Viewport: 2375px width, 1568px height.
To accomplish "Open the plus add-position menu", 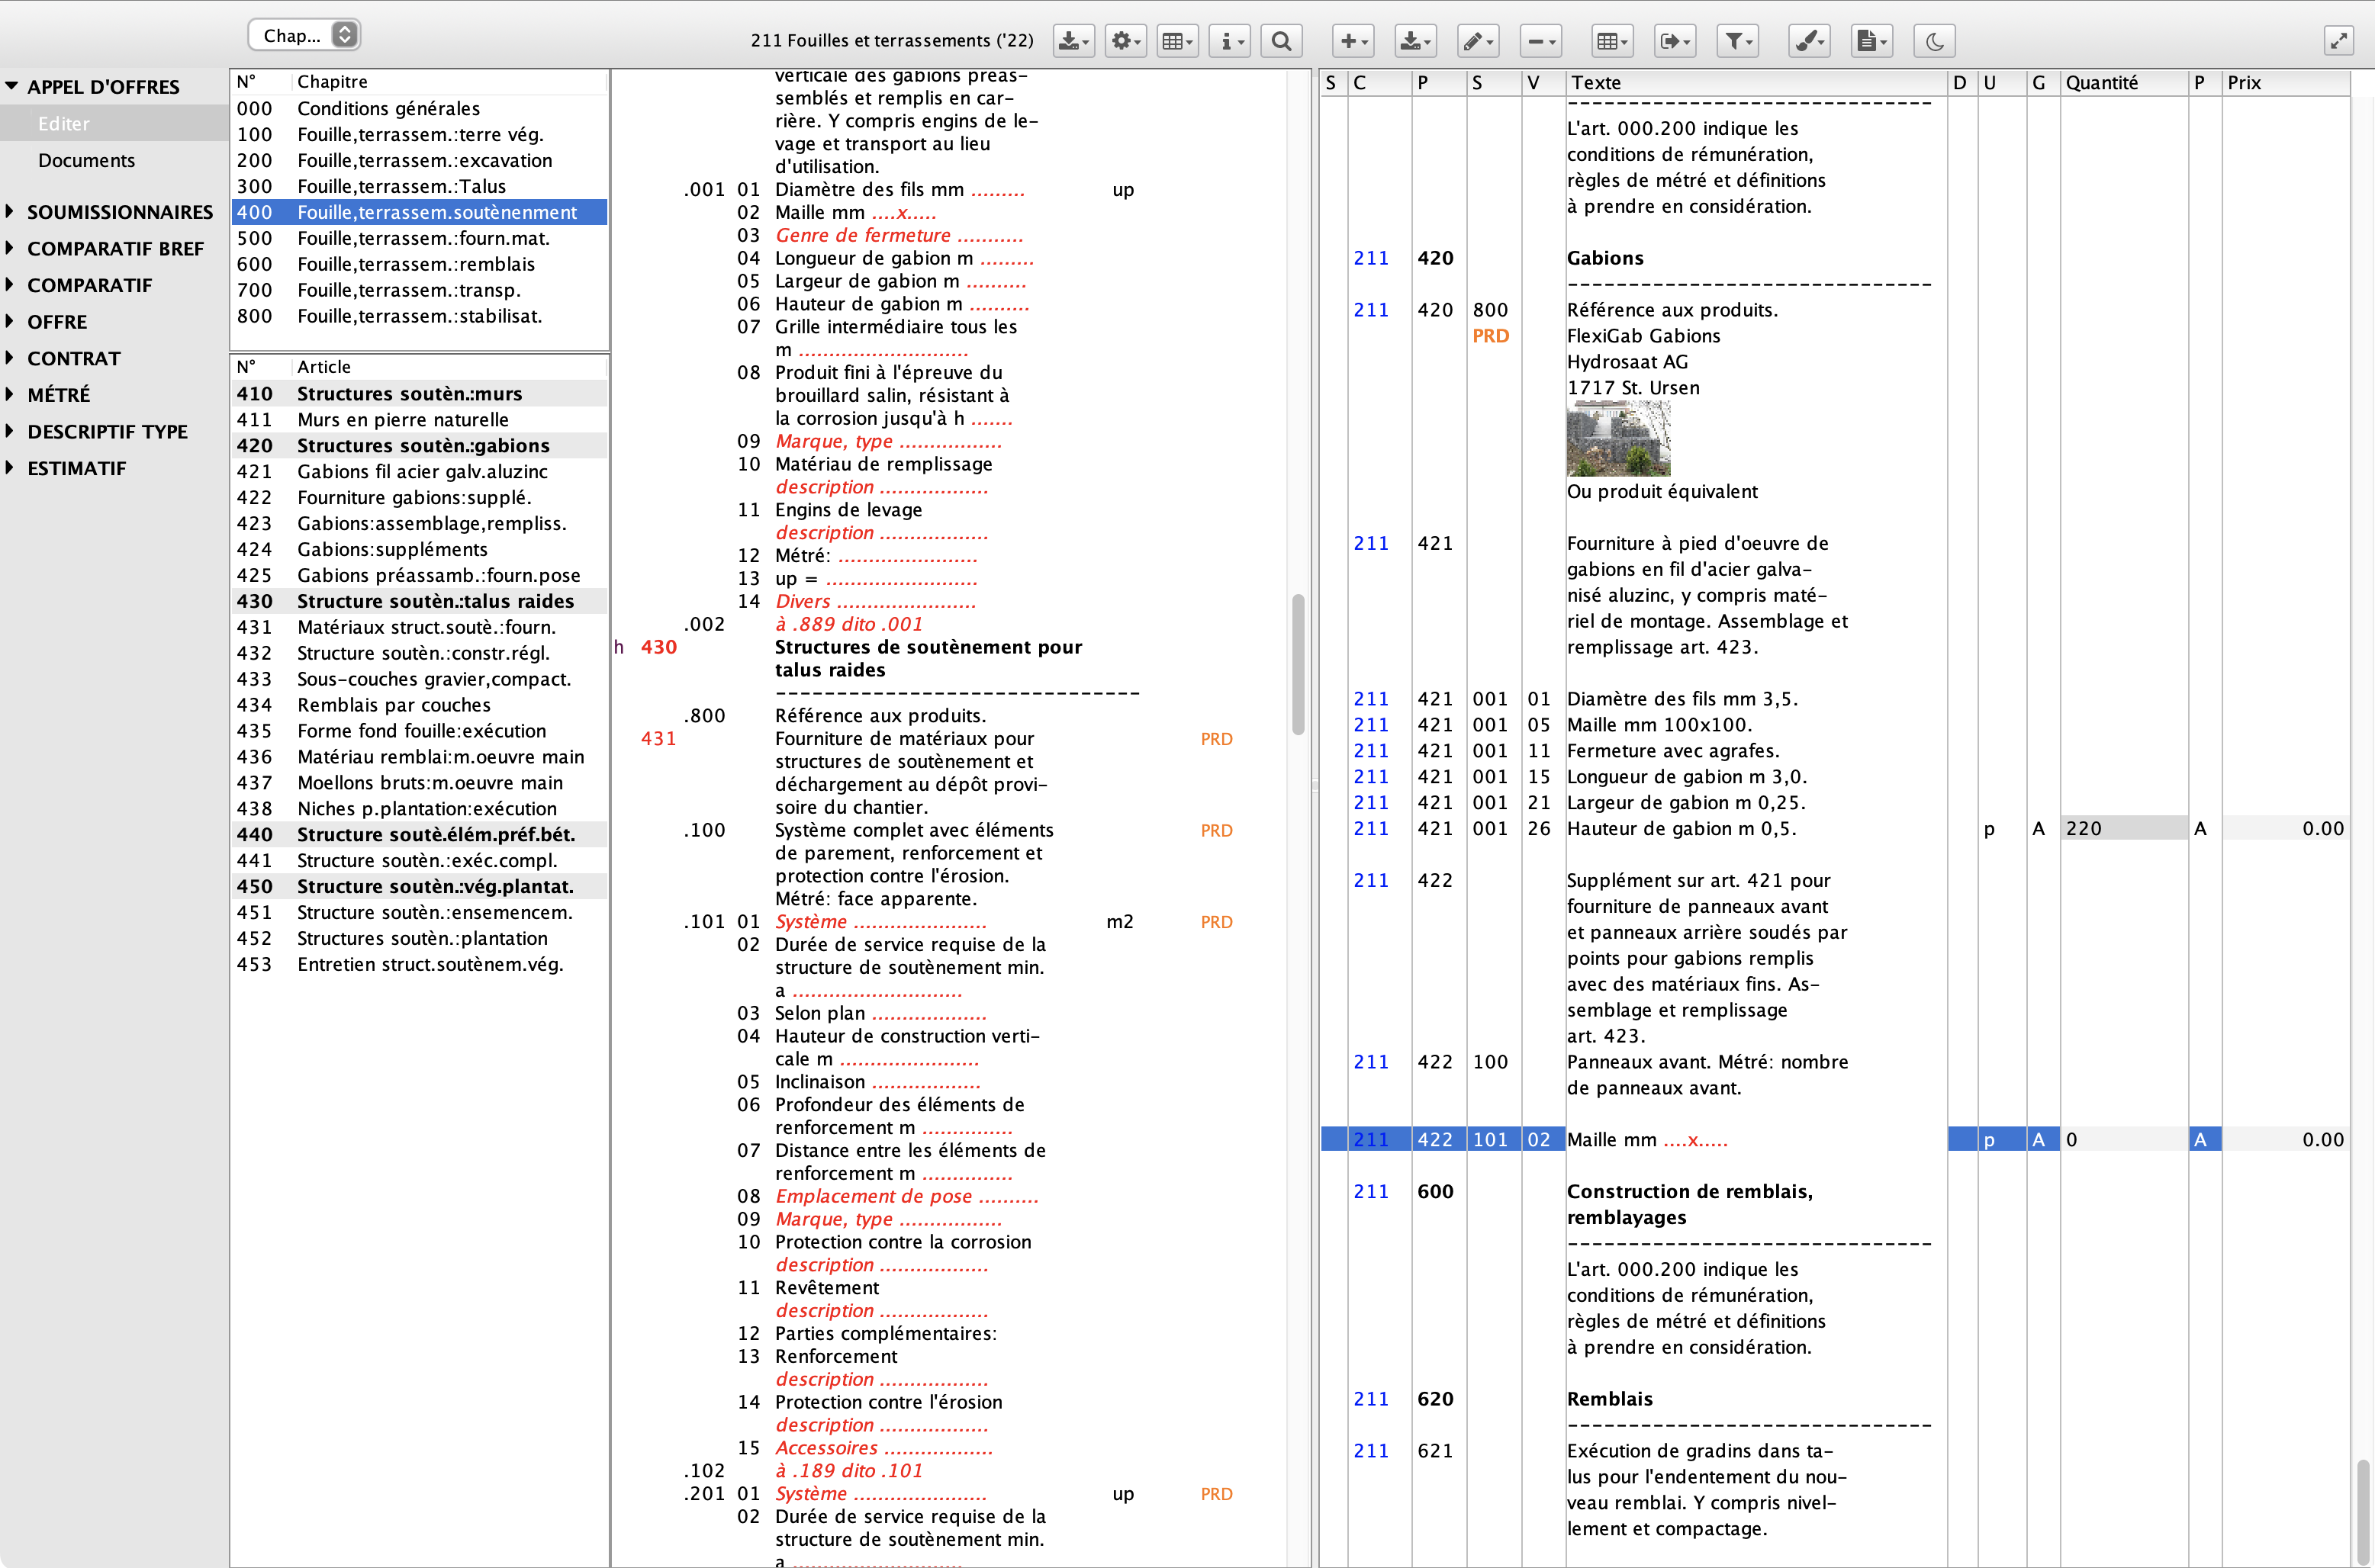I will pos(1353,41).
